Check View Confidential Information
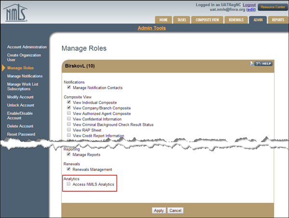Screen dimensions: 289x218 click(69, 119)
